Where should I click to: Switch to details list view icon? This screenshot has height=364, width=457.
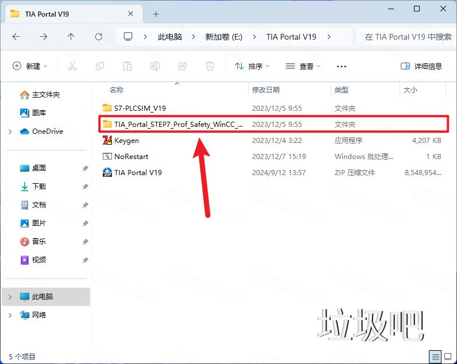(435, 357)
